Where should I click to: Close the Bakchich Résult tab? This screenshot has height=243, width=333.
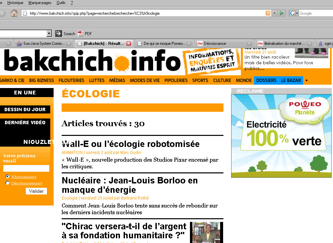[x=129, y=44]
